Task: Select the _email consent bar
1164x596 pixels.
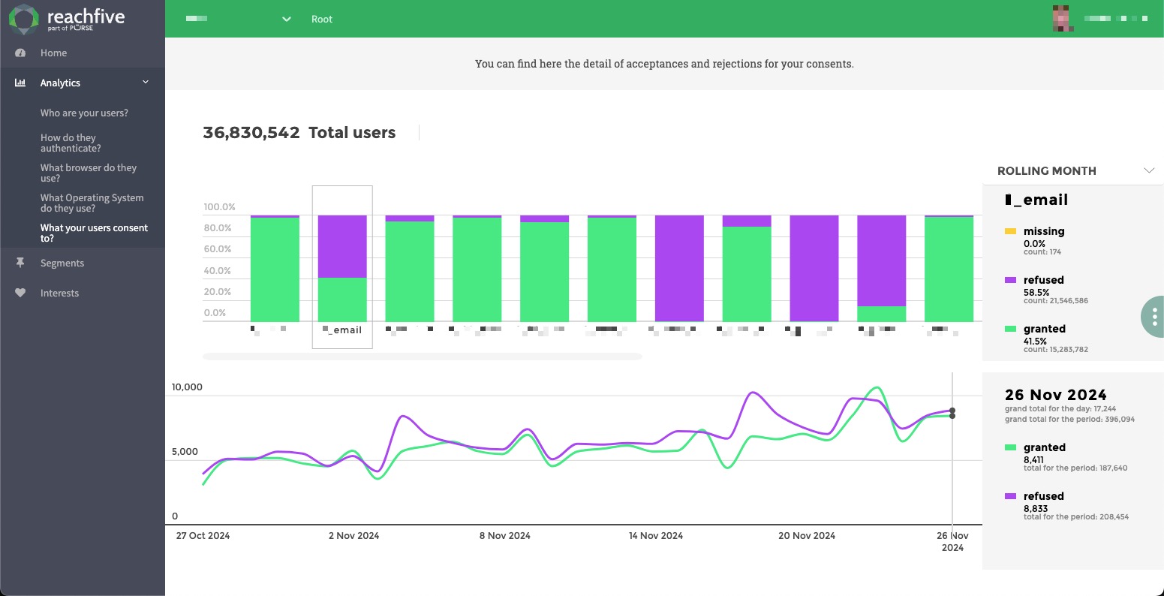Action: click(x=342, y=268)
